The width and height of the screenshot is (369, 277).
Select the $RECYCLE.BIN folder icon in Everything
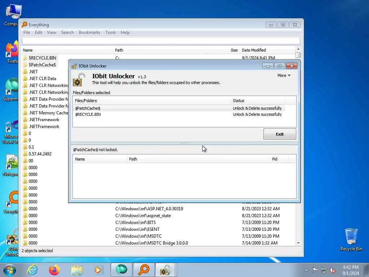point(25,58)
